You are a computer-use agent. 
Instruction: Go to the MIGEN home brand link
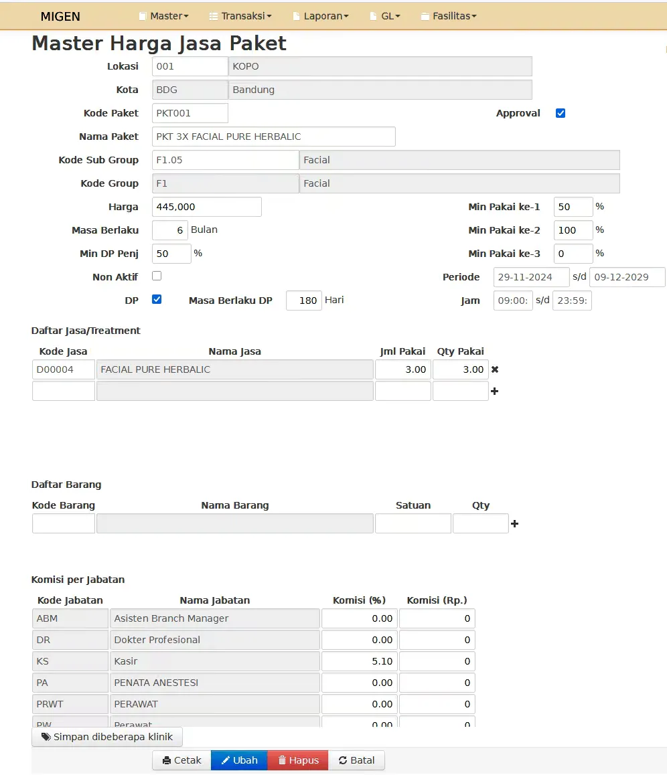pos(60,16)
